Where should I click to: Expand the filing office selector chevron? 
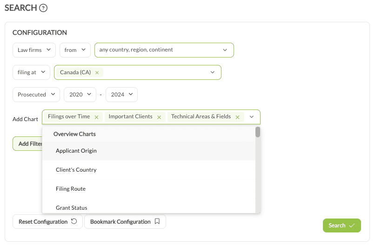tap(212, 72)
